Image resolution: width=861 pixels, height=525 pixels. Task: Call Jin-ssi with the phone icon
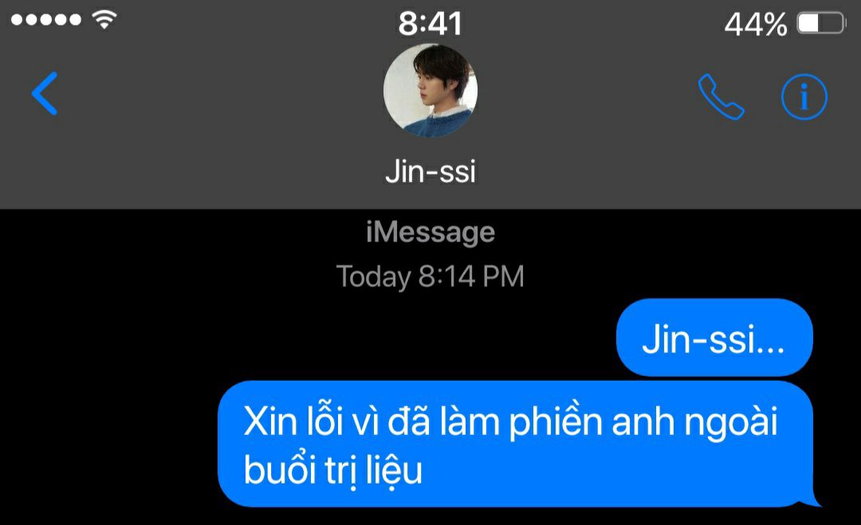[721, 96]
